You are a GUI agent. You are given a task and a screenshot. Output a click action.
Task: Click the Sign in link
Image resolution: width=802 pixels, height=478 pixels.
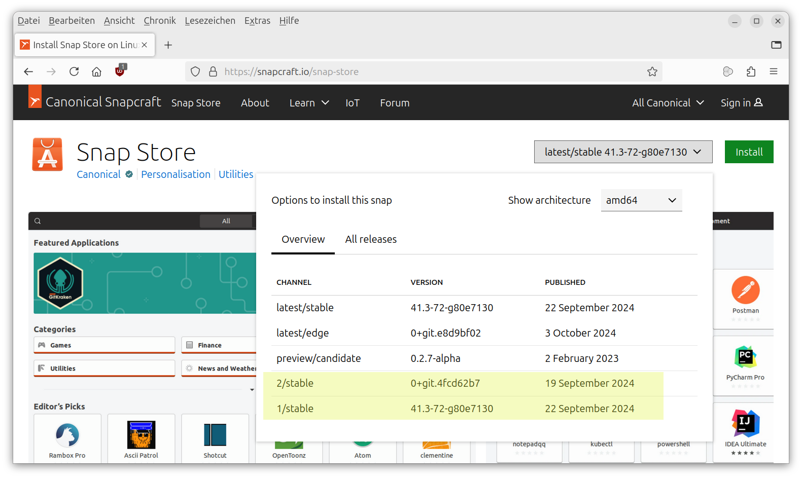tap(741, 103)
